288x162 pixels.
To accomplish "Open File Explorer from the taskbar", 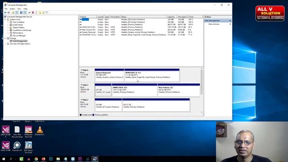I will (x=58, y=159).
